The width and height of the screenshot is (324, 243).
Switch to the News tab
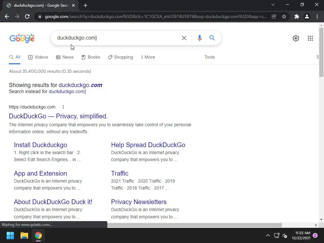click(x=65, y=57)
